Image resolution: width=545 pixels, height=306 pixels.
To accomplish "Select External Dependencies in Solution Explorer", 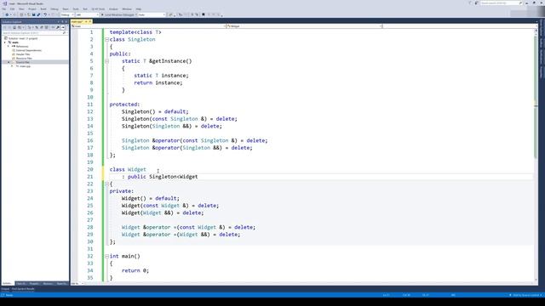I will pos(28,50).
